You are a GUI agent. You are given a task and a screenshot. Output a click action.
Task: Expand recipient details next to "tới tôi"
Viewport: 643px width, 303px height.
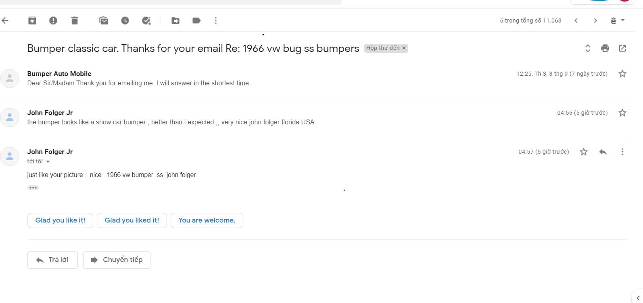pyautogui.click(x=48, y=162)
